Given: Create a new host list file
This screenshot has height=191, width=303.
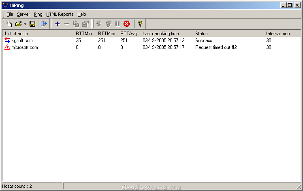Looking at the screenshot, I should click(x=9, y=24).
